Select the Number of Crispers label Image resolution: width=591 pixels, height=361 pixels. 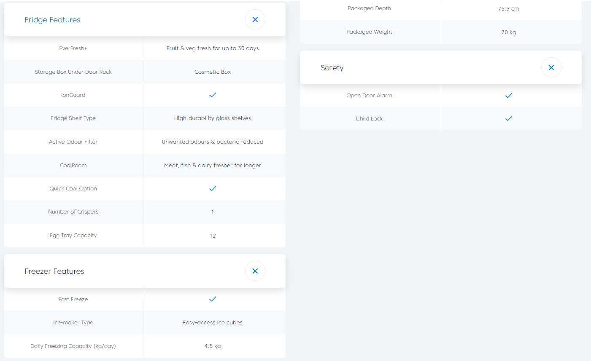click(73, 212)
